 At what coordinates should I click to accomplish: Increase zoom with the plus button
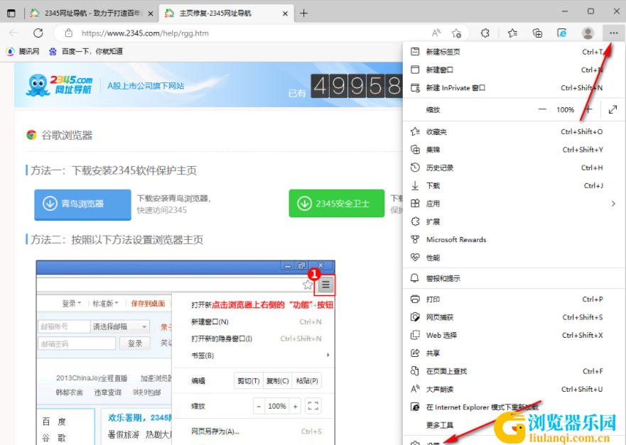(588, 109)
